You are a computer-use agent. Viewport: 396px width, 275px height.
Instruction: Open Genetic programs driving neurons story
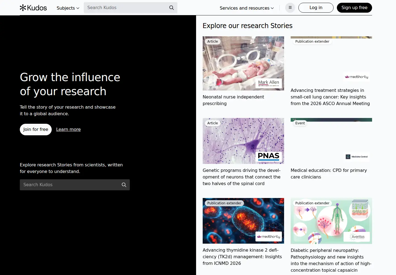click(242, 177)
